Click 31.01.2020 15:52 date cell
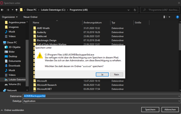 coord(92,28)
